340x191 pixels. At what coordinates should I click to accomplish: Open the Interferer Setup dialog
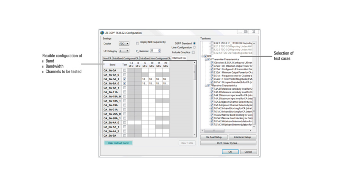(x=243, y=137)
